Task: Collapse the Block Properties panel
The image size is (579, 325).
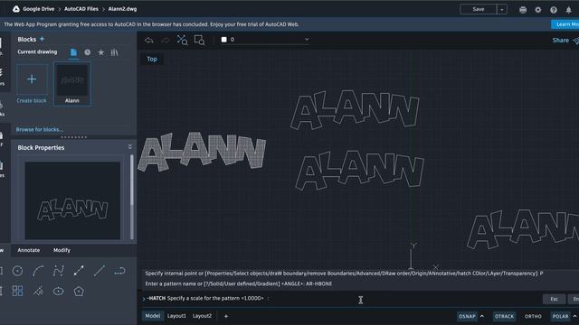Action: point(129,147)
